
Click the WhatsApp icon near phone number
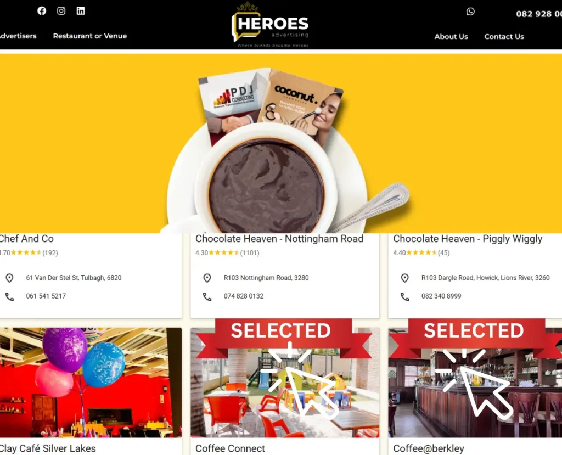[x=470, y=12]
